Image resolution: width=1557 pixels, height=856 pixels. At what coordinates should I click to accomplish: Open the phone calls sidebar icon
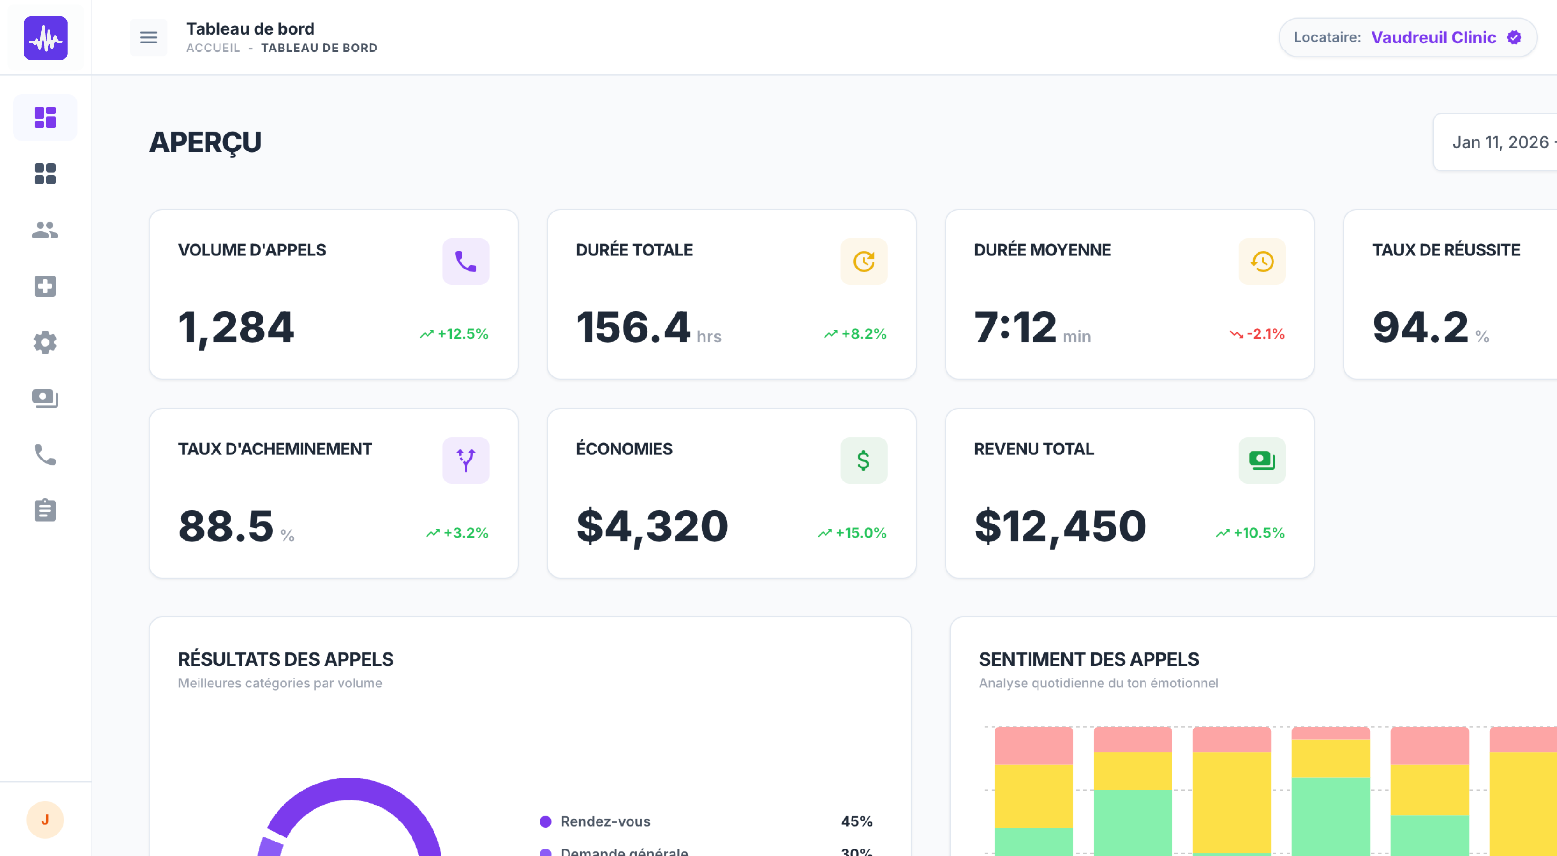(x=45, y=454)
